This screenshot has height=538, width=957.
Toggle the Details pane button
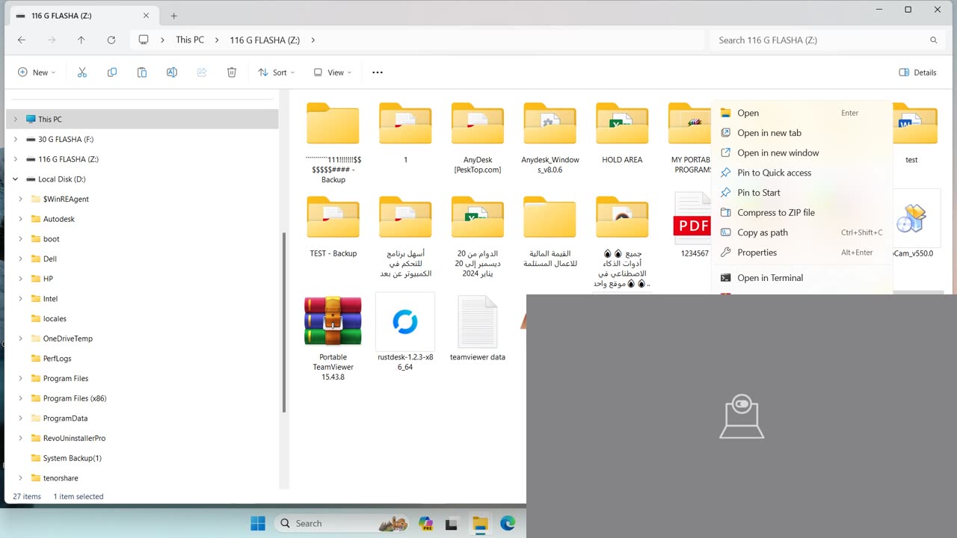(917, 72)
